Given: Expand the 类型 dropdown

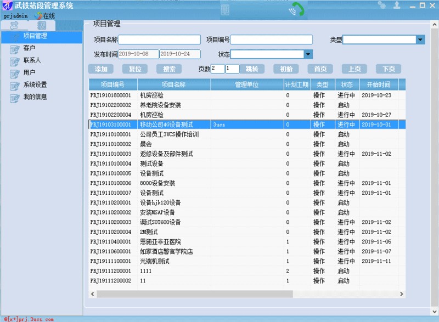Looking at the screenshot, I should click(x=420, y=39).
